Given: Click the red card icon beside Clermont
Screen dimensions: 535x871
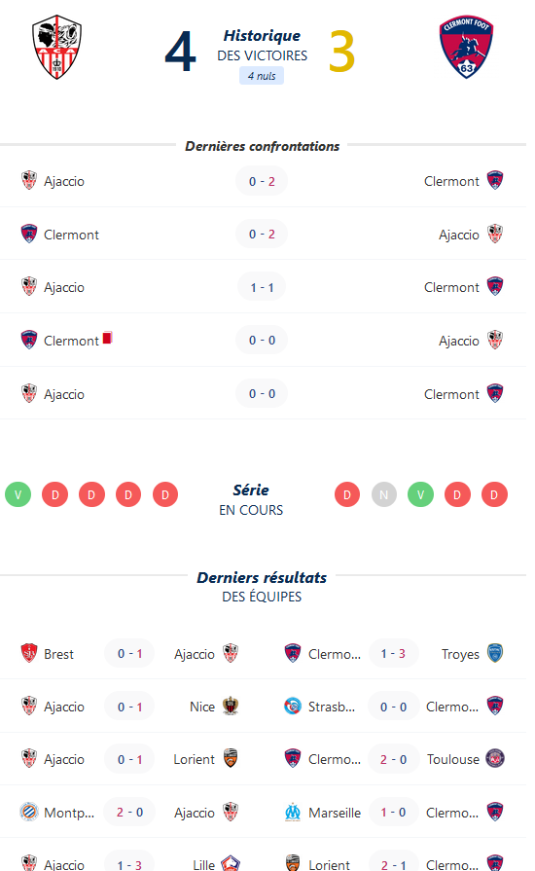Looking at the screenshot, I should (x=108, y=337).
